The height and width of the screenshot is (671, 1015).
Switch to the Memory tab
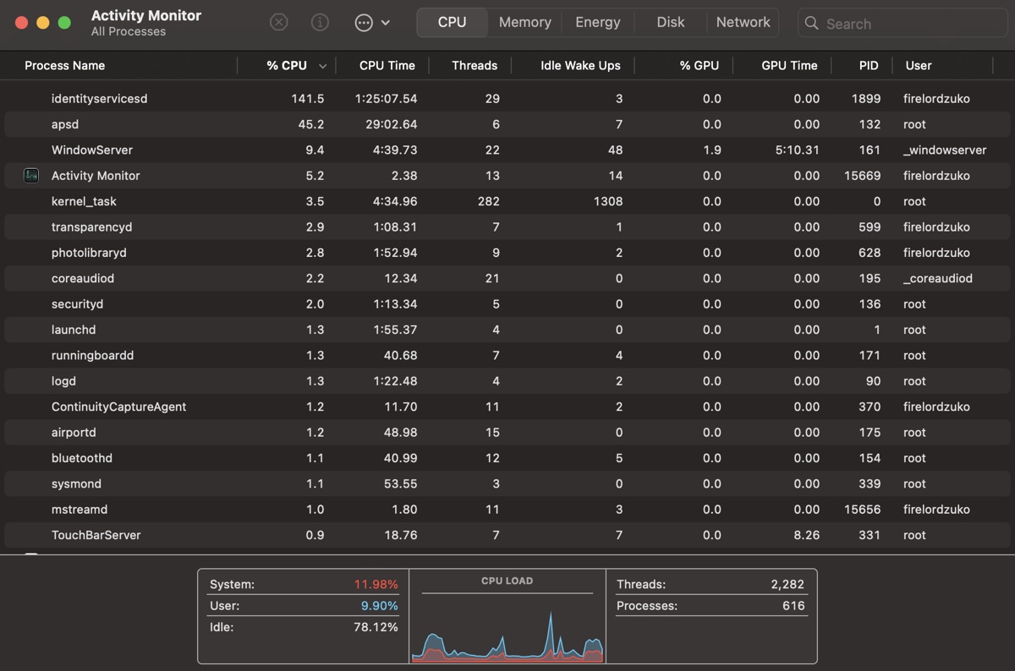(x=524, y=23)
